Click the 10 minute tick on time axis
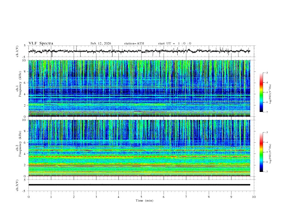The height and width of the screenshot is (221, 286). pyautogui.click(x=254, y=197)
